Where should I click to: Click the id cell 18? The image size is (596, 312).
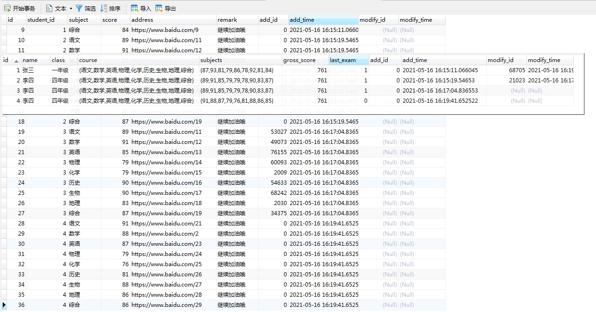point(16,122)
